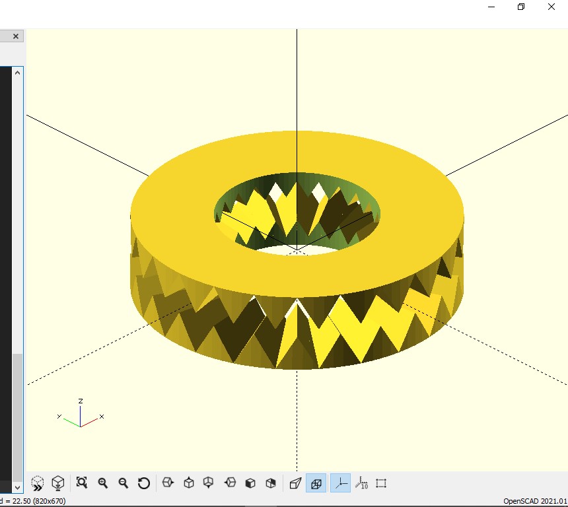568x507 pixels.
Task: Click the editor scrollbar up arrow
Action: [x=18, y=73]
